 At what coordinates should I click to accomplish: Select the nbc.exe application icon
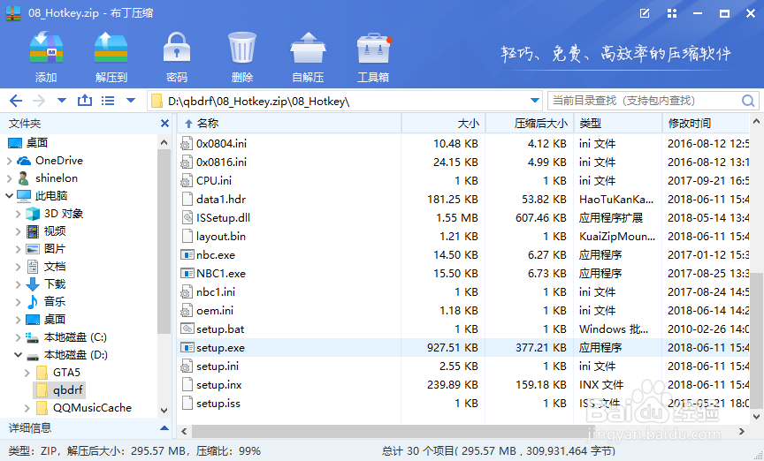(187, 254)
